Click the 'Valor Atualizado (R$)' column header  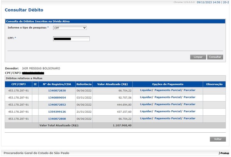click(x=112, y=84)
